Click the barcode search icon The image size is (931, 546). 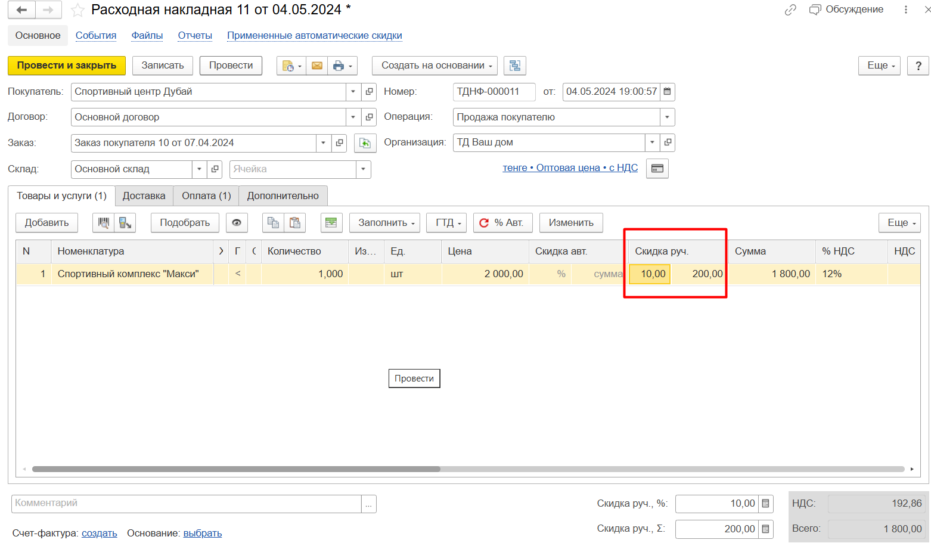[x=104, y=223]
